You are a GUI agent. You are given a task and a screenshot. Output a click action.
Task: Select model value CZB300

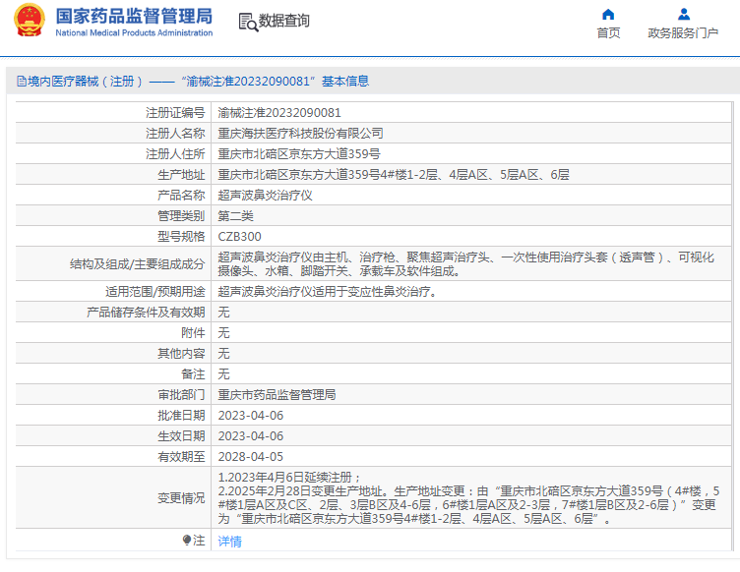pyautogui.click(x=239, y=237)
